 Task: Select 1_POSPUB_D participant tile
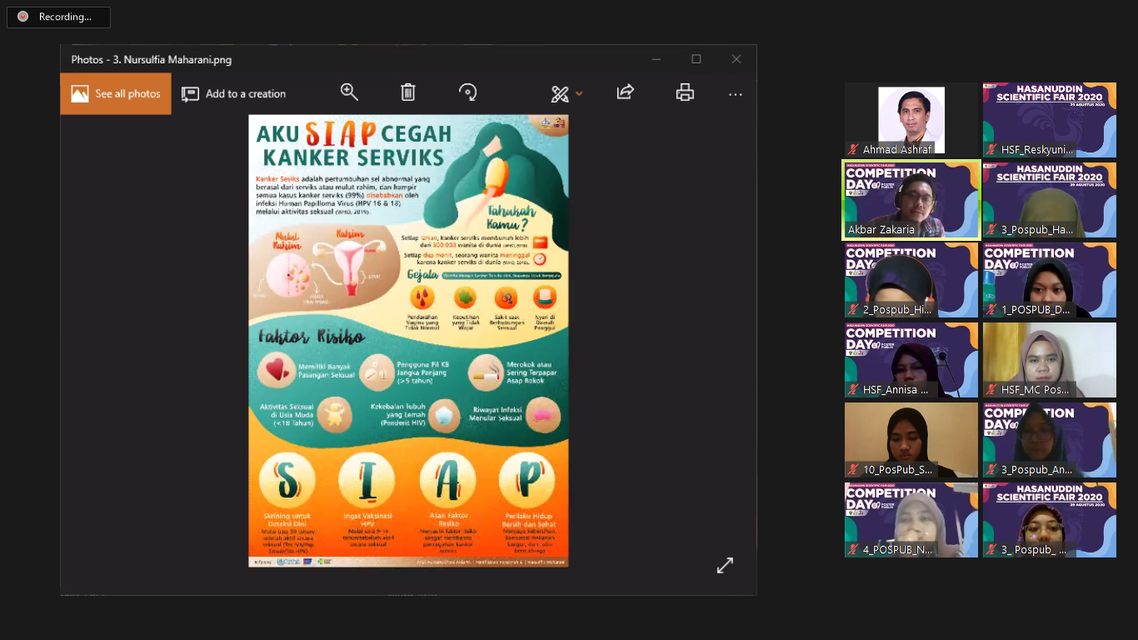pyautogui.click(x=1050, y=280)
